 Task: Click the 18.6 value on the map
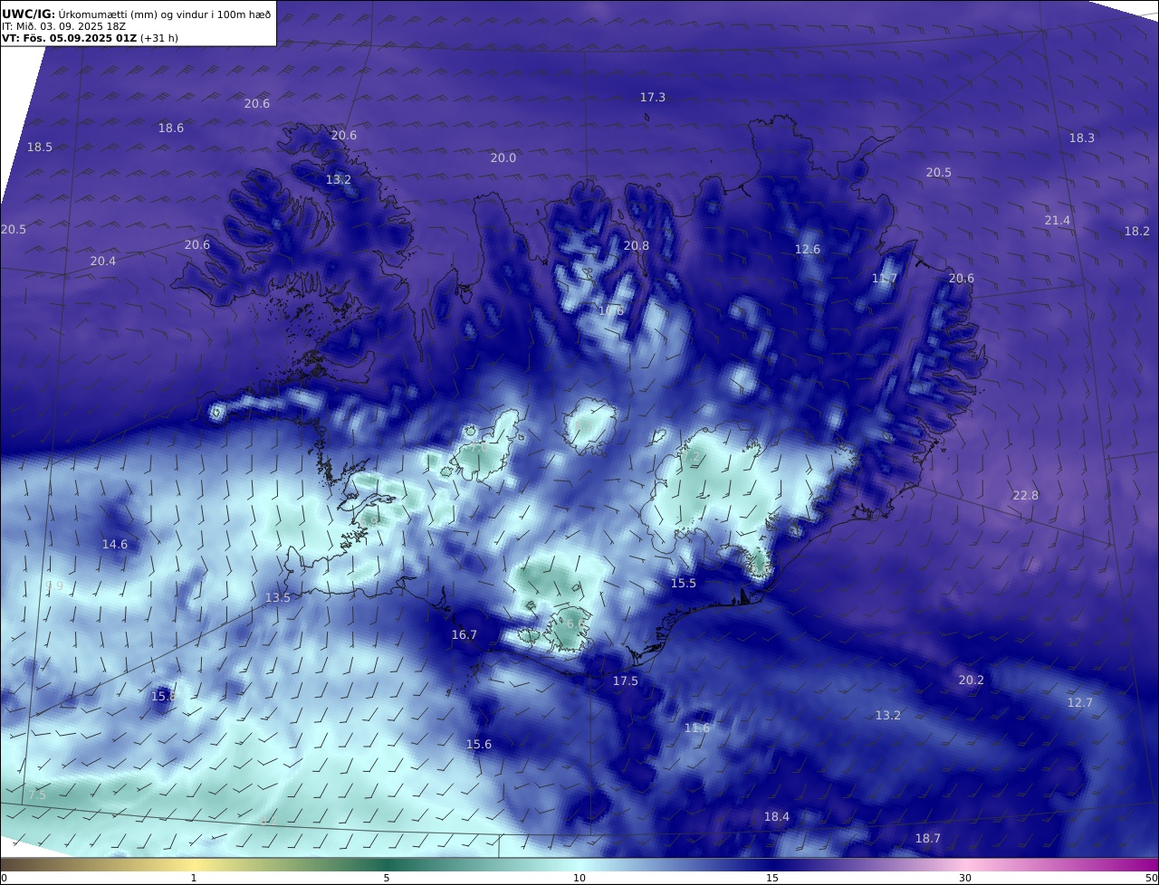coord(171,128)
